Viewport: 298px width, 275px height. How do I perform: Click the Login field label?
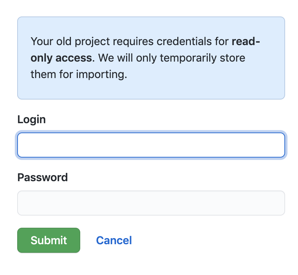point(32,120)
